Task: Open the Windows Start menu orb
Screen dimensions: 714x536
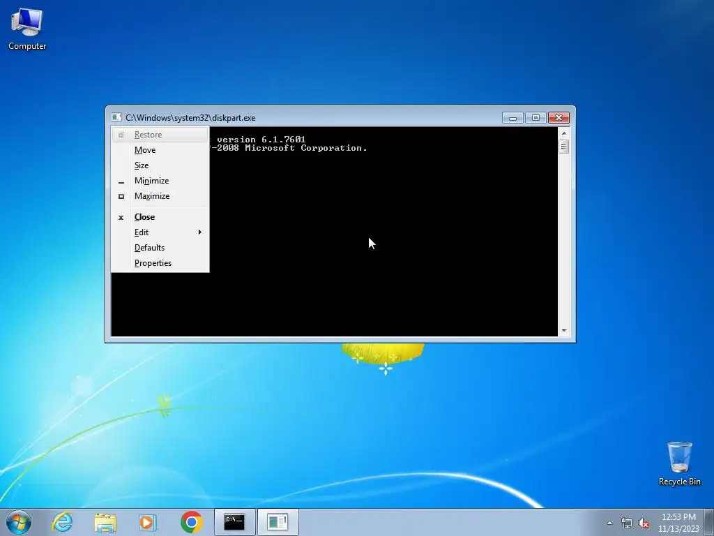Action: (x=19, y=522)
